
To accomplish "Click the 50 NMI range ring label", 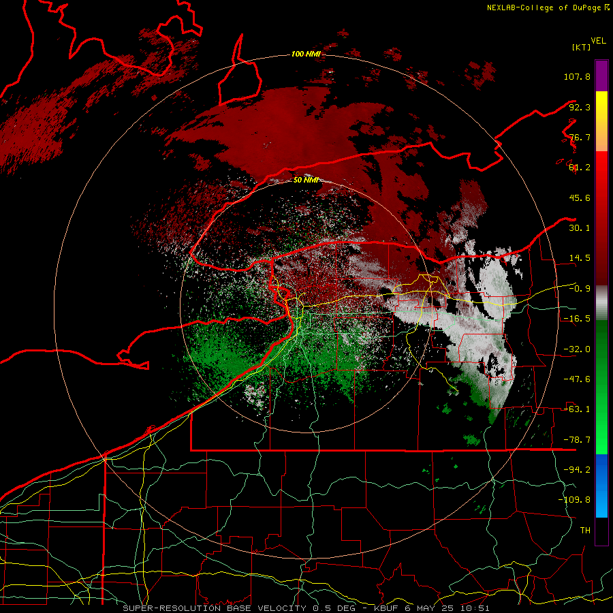I will pyautogui.click(x=306, y=180).
